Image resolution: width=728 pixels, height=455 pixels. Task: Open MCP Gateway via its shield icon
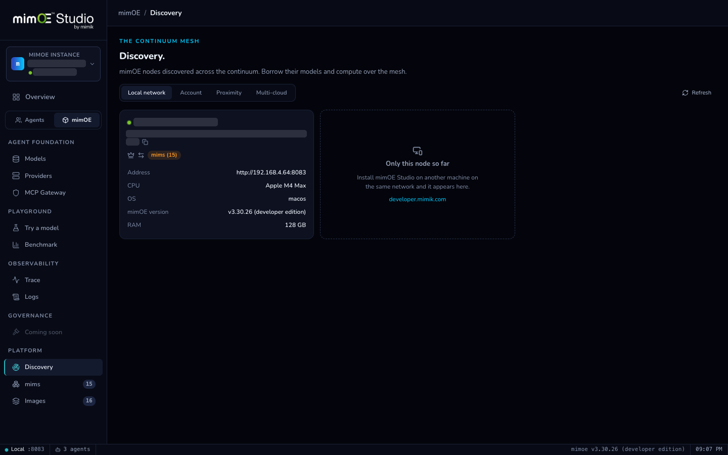point(16,193)
